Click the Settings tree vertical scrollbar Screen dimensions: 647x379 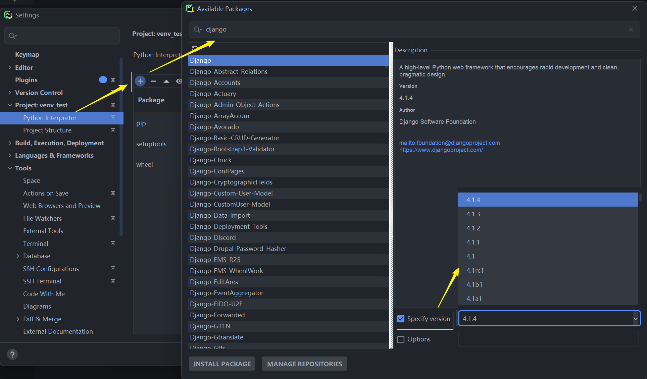[121, 147]
